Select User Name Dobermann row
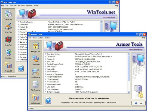This screenshot has width=147, height=111. pyautogui.click(x=86, y=87)
